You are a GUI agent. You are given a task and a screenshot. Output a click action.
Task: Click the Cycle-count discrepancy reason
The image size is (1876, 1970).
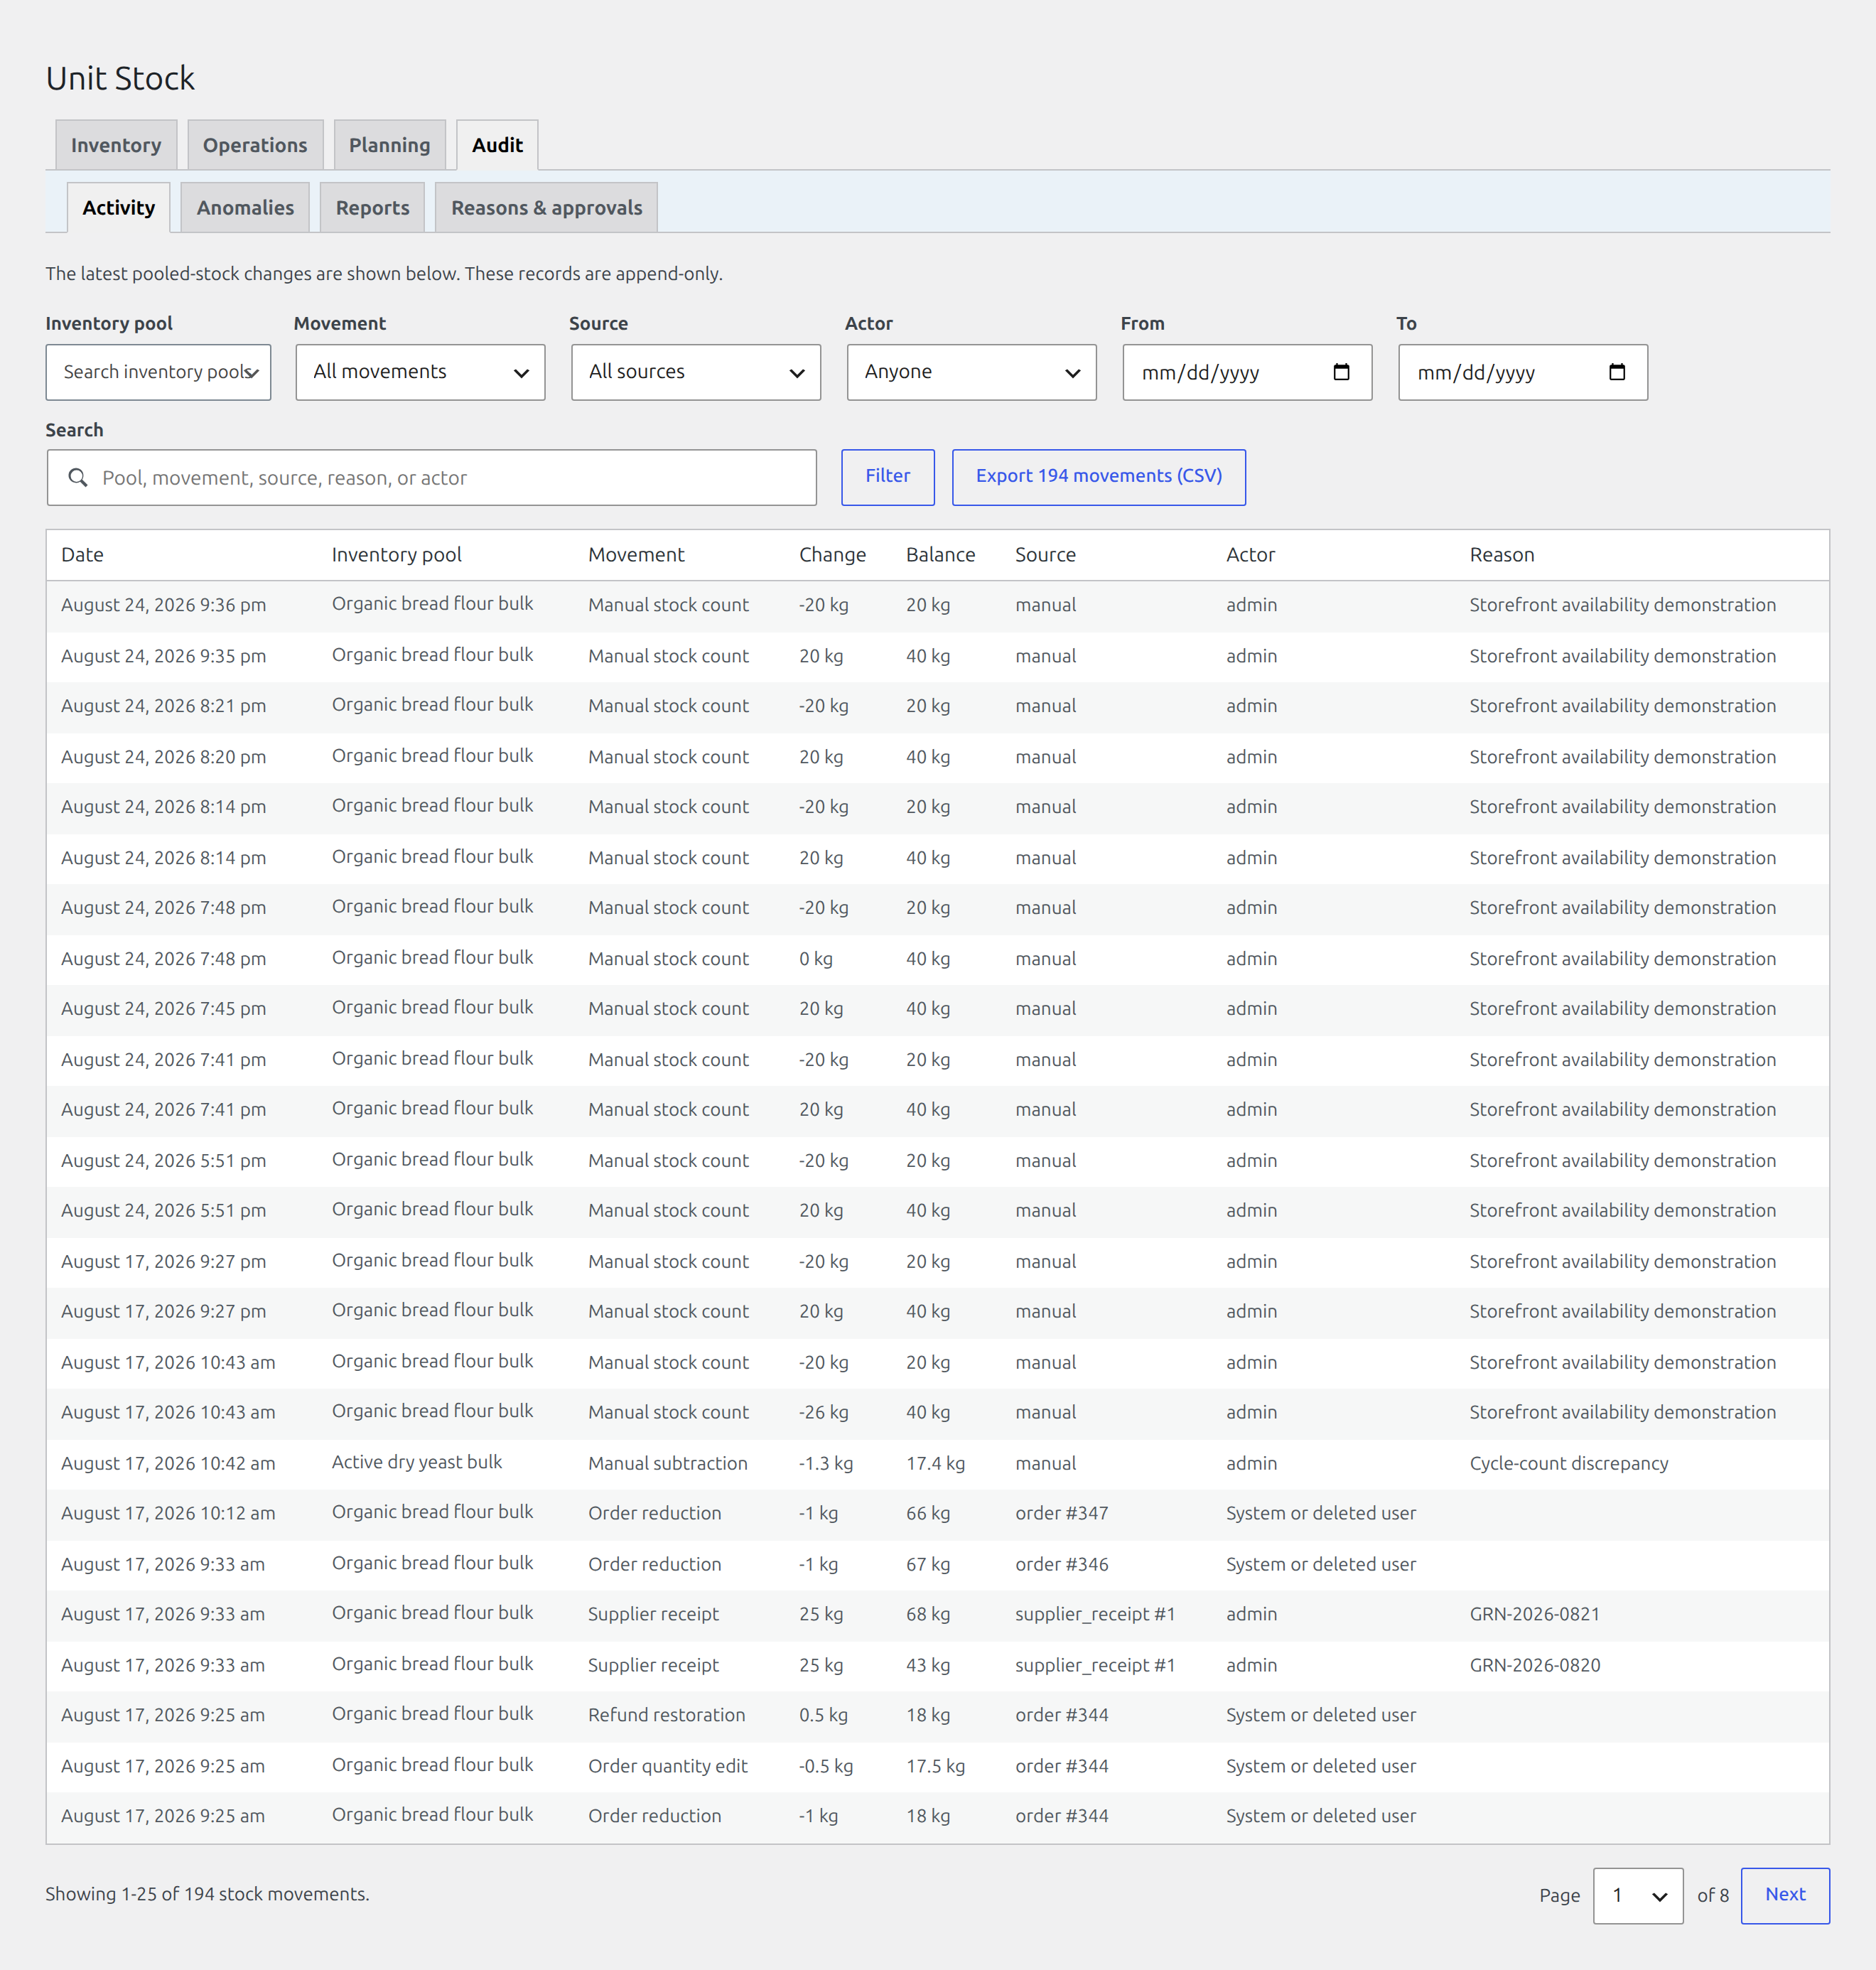pyautogui.click(x=1568, y=1463)
